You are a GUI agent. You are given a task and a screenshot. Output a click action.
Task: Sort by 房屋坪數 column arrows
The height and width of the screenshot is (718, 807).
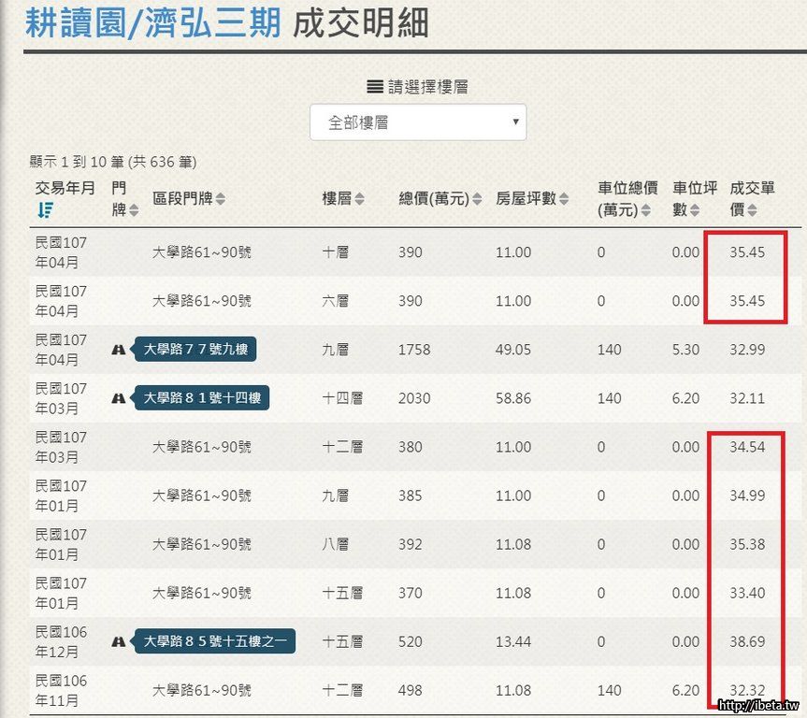pyautogui.click(x=564, y=199)
